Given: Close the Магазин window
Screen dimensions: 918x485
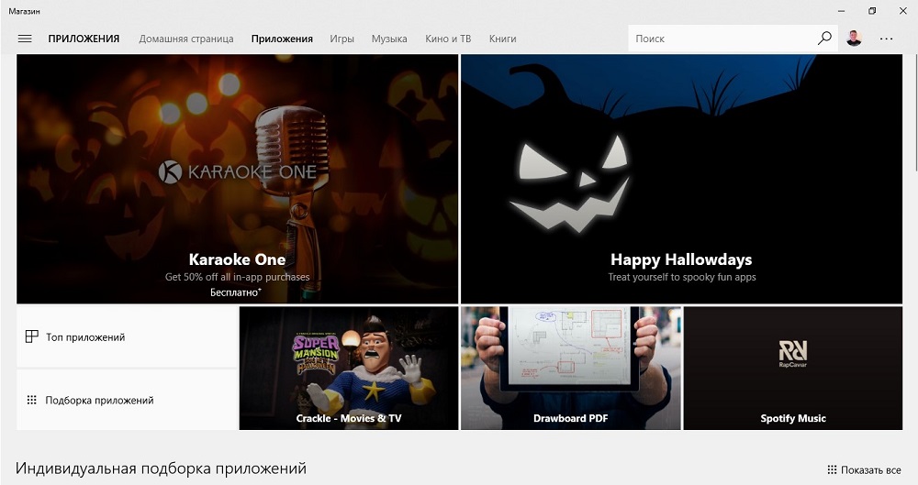Looking at the screenshot, I should pyautogui.click(x=902, y=11).
